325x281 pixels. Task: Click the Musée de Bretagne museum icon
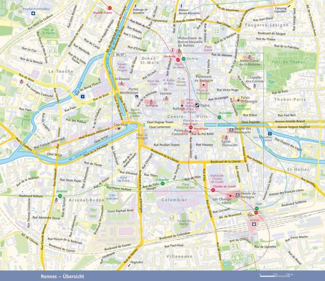pos(237,195)
